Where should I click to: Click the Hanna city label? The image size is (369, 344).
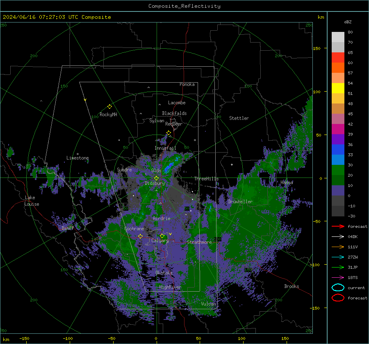pyautogui.click(x=287, y=182)
